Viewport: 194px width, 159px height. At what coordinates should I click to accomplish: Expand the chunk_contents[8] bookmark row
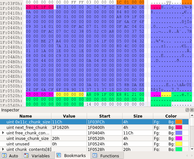[x=3, y=149]
